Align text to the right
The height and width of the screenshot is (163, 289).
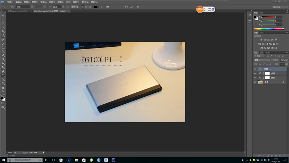click(90, 7)
